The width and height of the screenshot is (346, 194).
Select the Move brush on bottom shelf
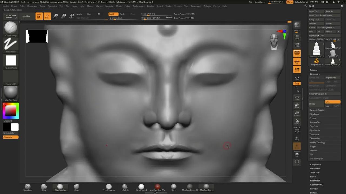(x=76, y=186)
